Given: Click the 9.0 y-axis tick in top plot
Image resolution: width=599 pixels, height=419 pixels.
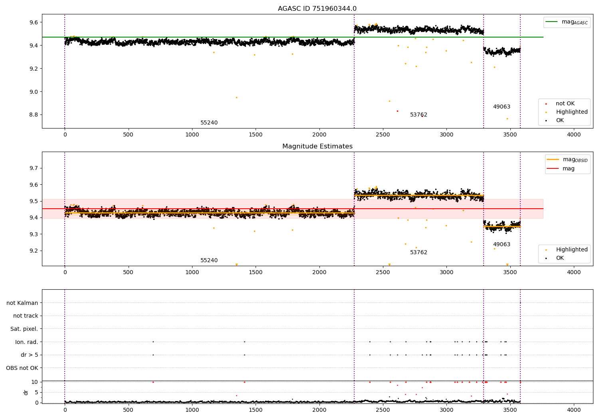Looking at the screenshot, I should [x=33, y=92].
